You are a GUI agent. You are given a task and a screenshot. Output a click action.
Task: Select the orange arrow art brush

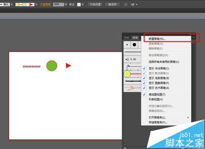(132, 88)
